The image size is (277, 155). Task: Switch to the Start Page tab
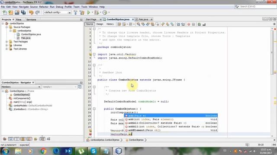(91, 19)
